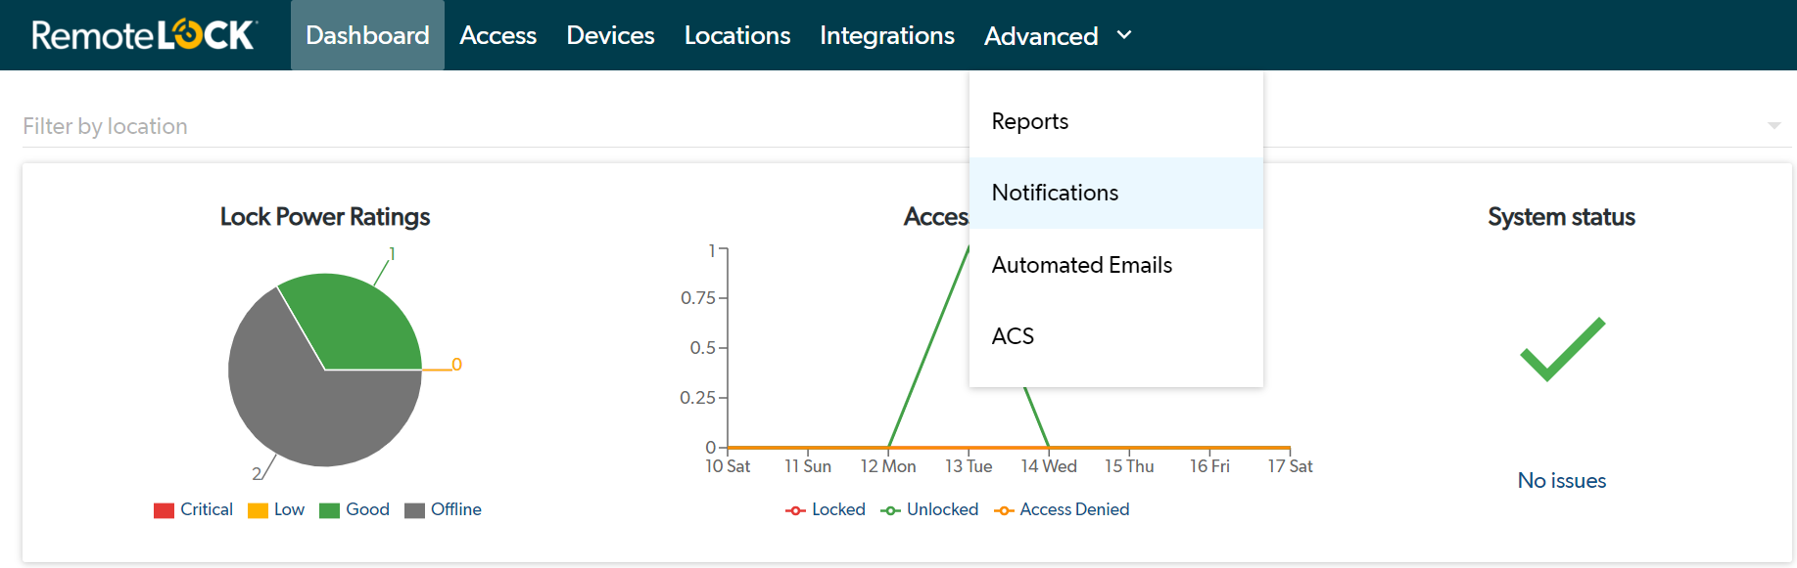Open the No issues link
Viewport: 1797px width, 568px height.
[x=1562, y=481]
